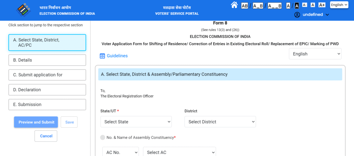354x156 pixels.
Task: Click the Election Commission of India logo
Action: [26, 10]
